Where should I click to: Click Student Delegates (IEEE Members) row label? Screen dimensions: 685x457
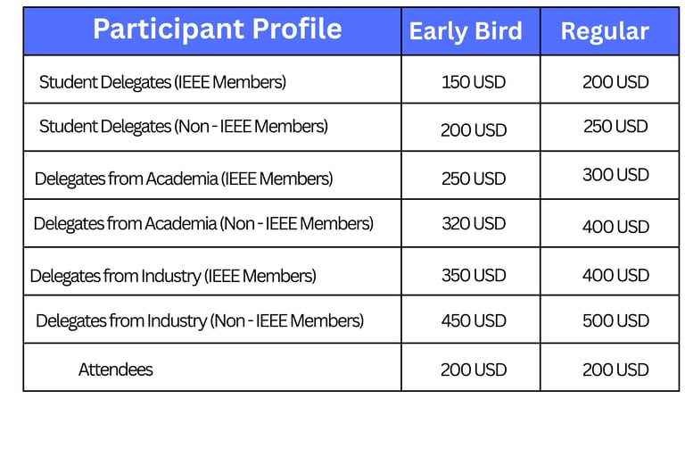point(162,82)
